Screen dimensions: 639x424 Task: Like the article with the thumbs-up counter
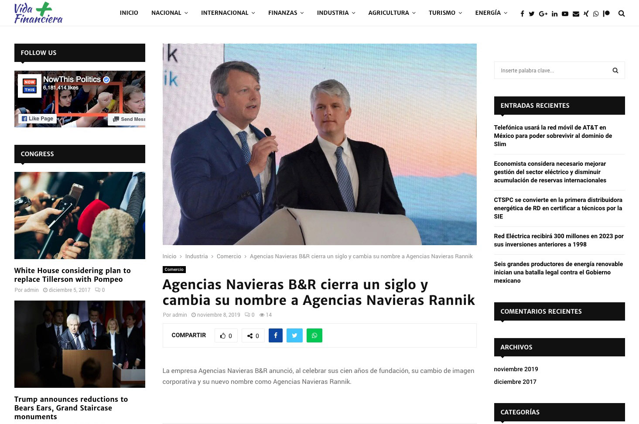(x=226, y=335)
